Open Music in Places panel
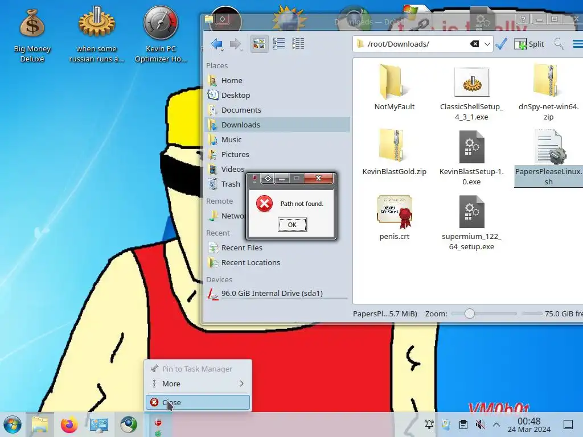583x437 pixels. (277, 140)
